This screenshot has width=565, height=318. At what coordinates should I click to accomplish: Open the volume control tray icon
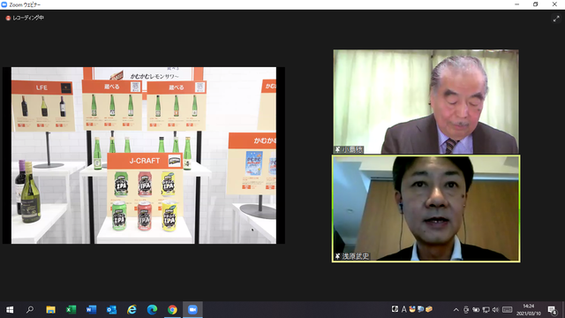495,310
